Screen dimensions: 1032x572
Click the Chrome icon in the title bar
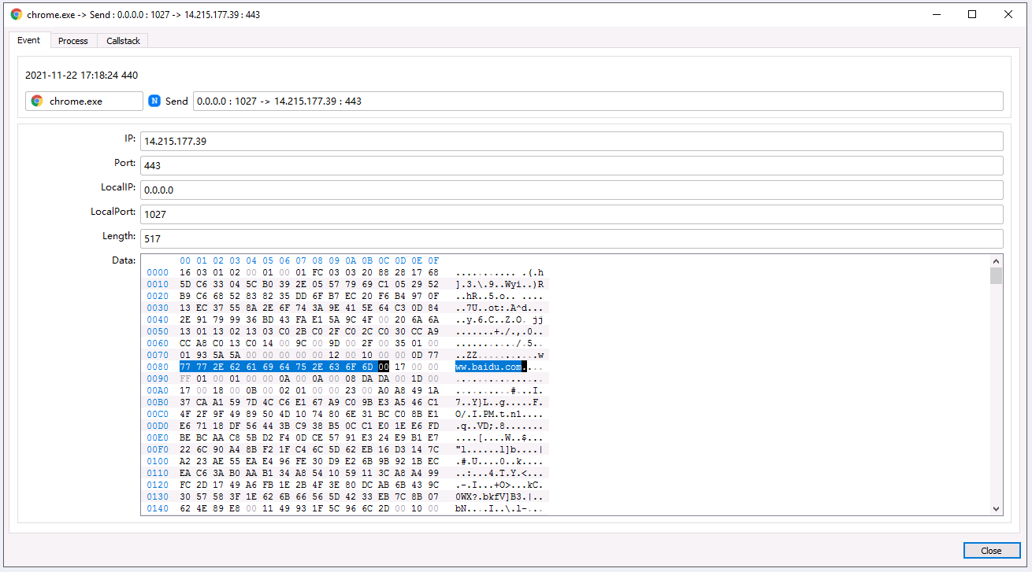[x=17, y=14]
